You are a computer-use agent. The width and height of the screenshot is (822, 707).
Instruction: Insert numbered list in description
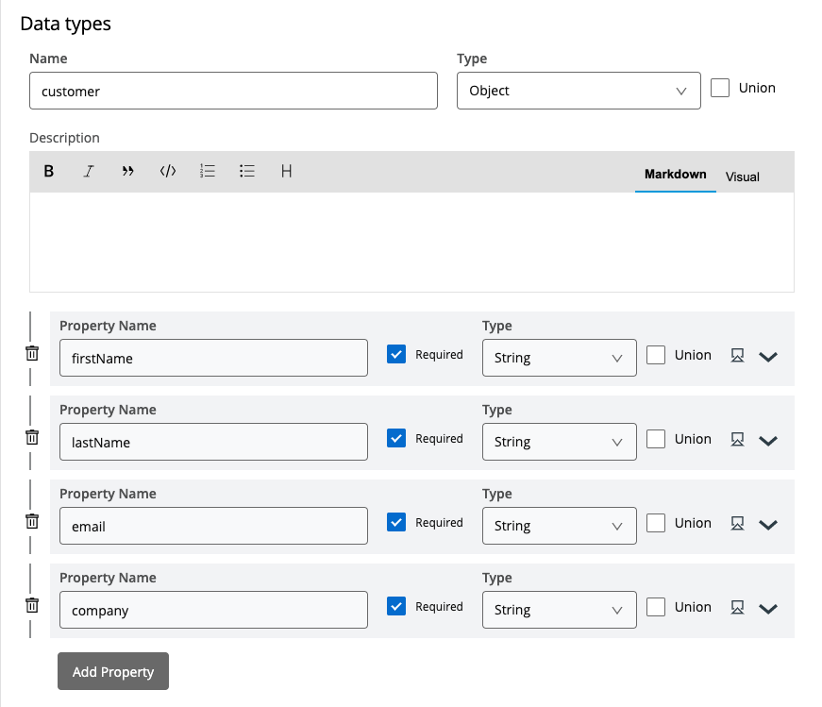pyautogui.click(x=208, y=171)
